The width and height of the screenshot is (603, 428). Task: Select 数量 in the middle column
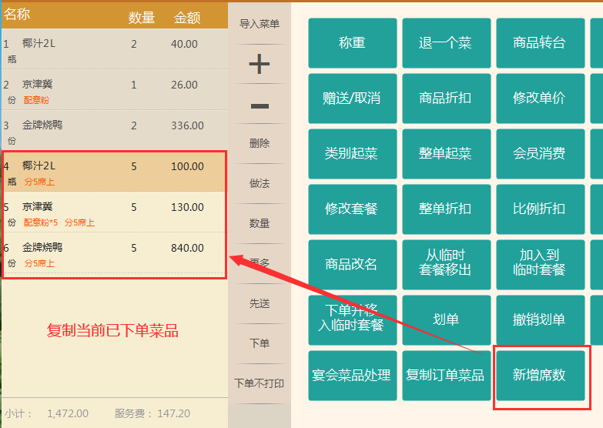[260, 223]
